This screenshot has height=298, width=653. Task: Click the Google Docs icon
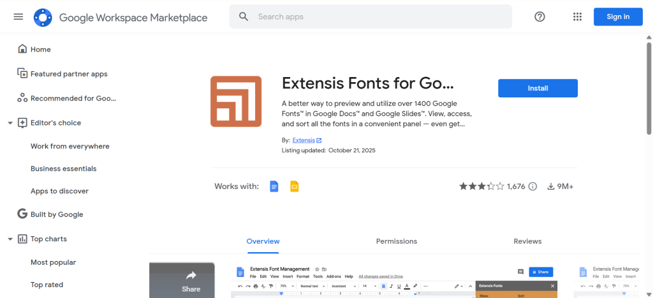(274, 186)
